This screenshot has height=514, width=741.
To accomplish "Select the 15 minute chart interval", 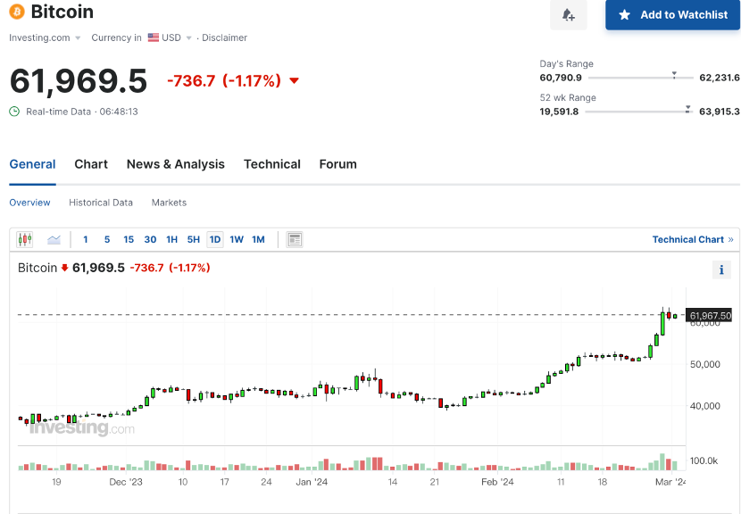I will 129,239.
